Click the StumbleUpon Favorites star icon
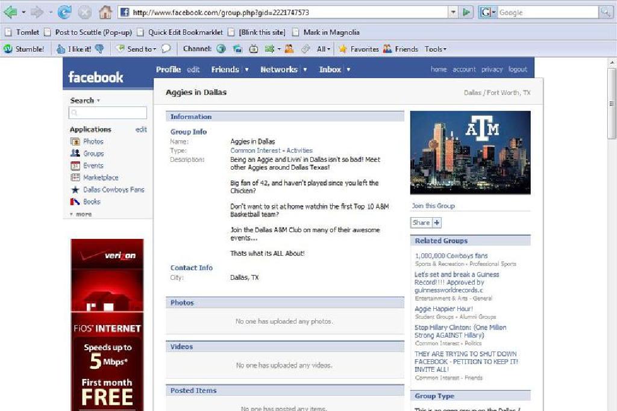The height and width of the screenshot is (411, 617). point(343,49)
